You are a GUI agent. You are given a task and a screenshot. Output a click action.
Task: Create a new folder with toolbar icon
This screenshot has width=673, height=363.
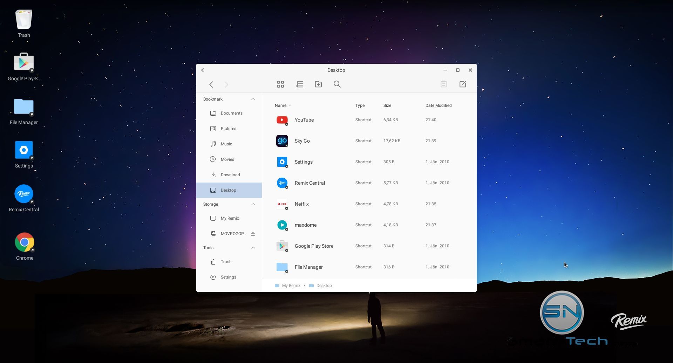[318, 84]
